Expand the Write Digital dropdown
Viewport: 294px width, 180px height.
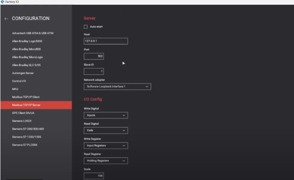(106, 115)
